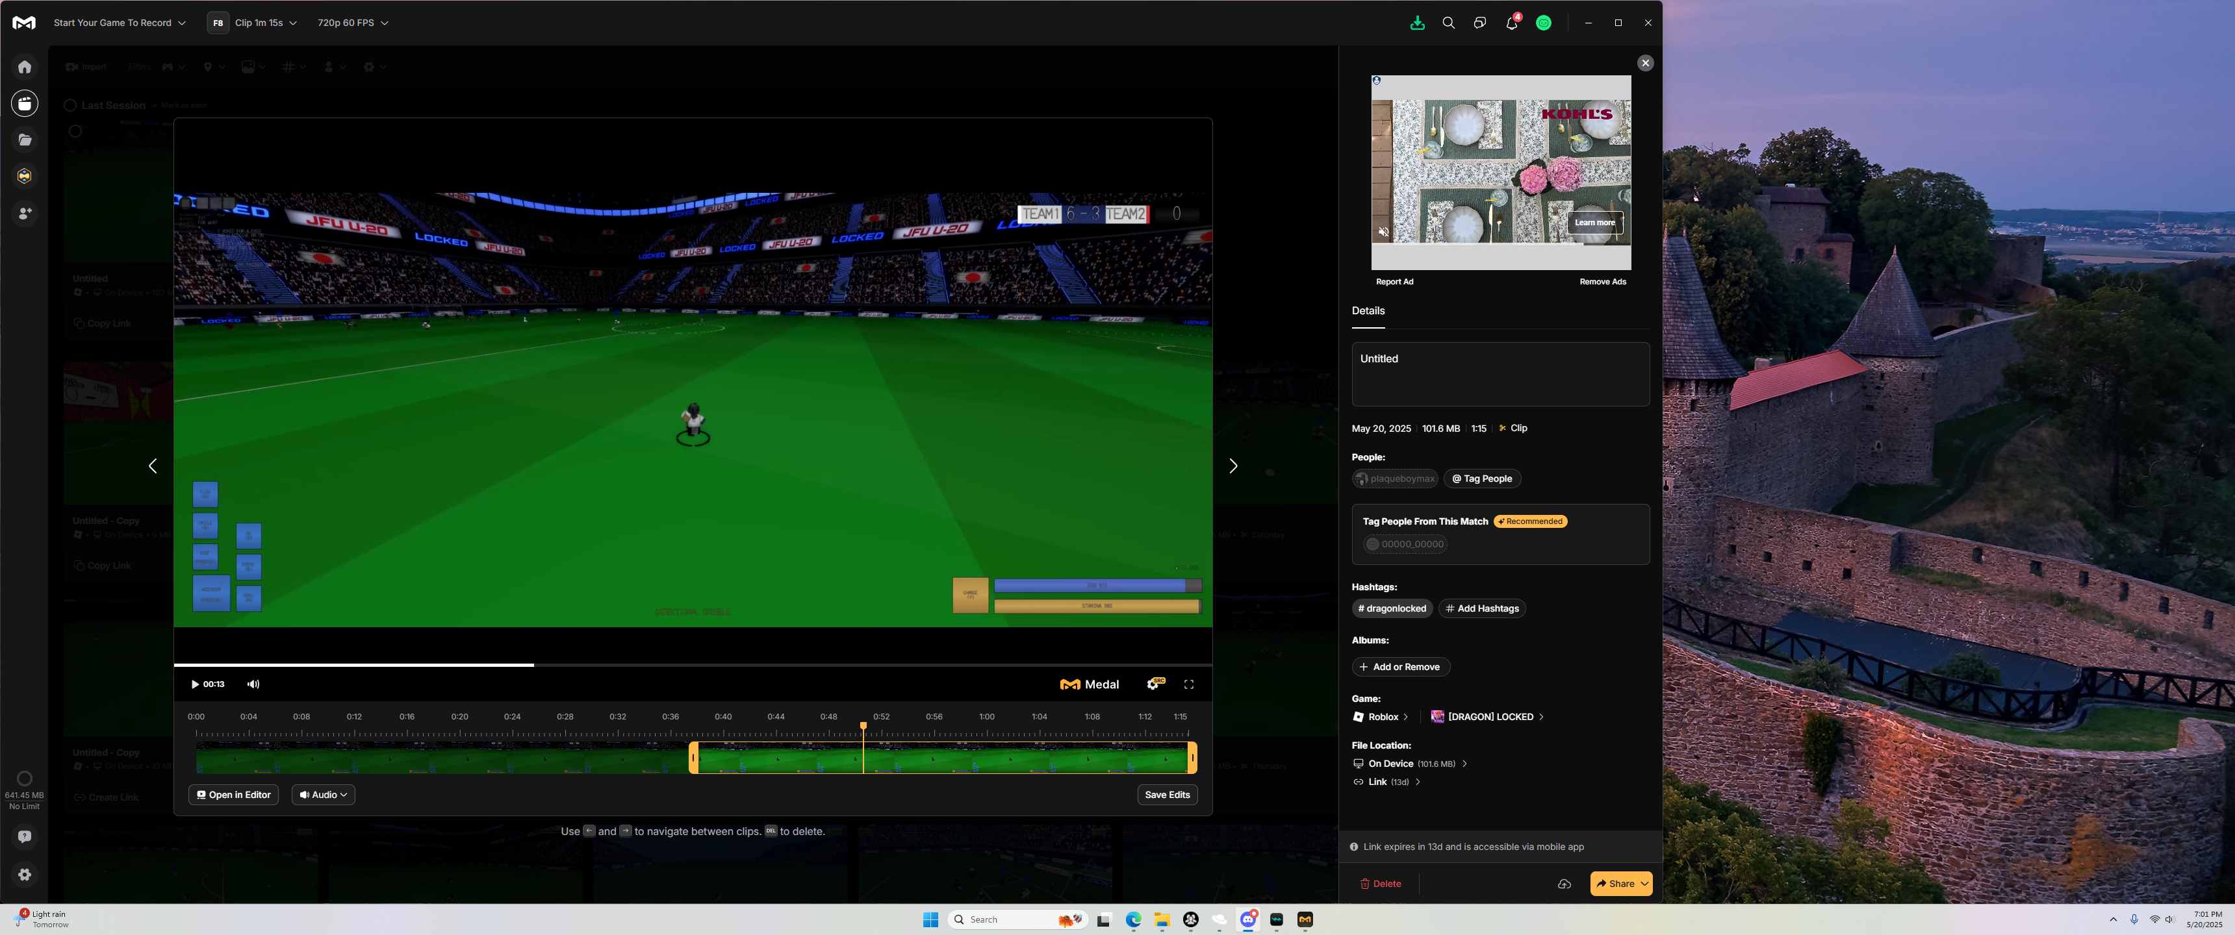The height and width of the screenshot is (935, 2235).
Task: Open the Clips library sidebar icon
Action: click(24, 103)
